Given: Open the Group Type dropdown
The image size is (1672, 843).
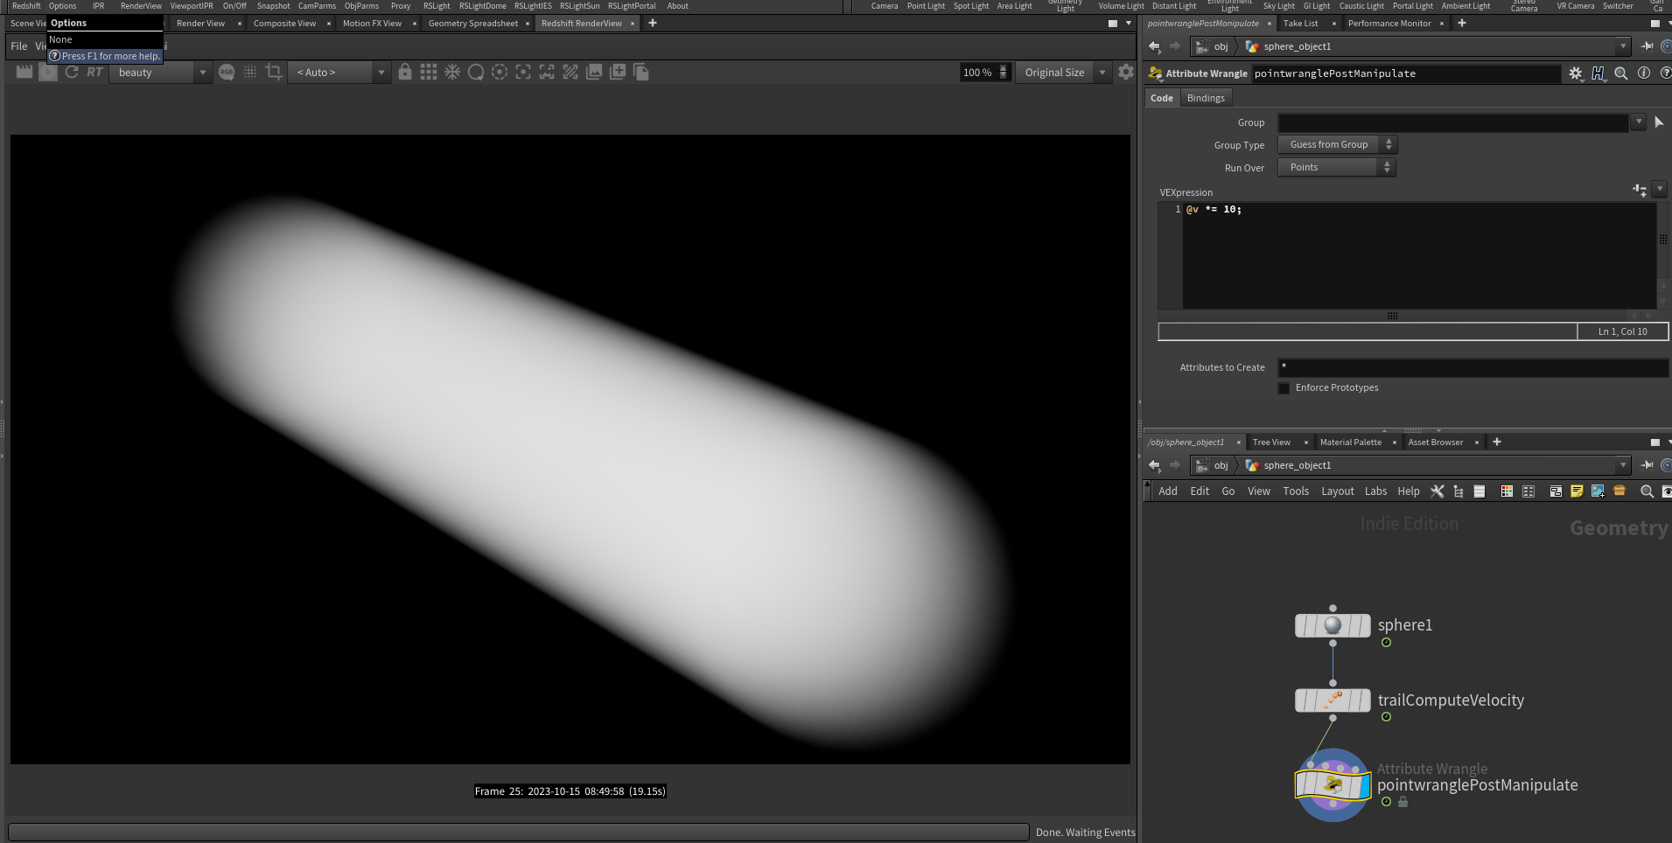Looking at the screenshot, I should point(1337,145).
